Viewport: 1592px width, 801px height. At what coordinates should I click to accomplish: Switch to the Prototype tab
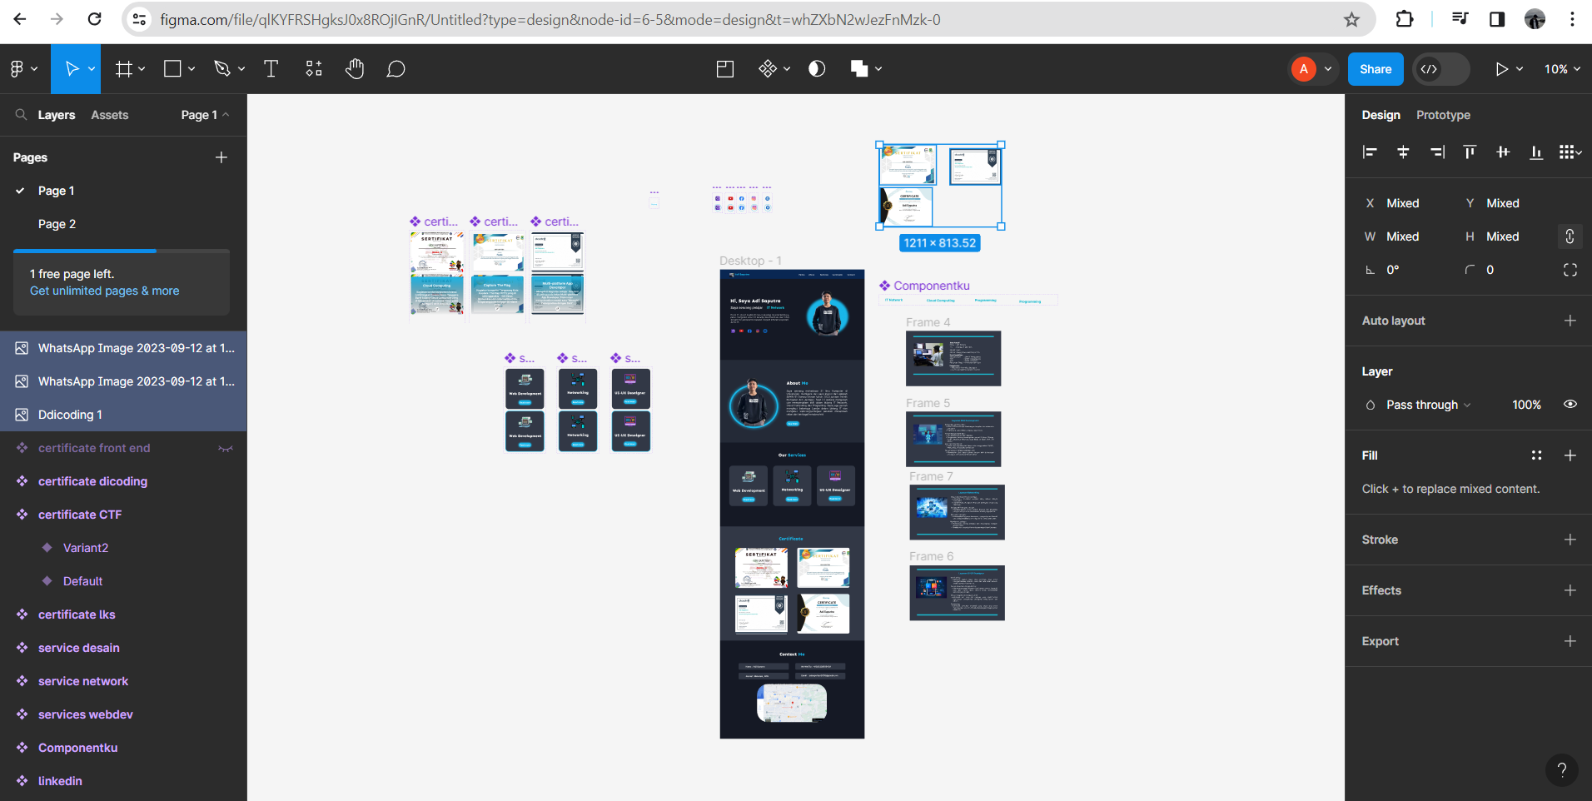coord(1443,115)
